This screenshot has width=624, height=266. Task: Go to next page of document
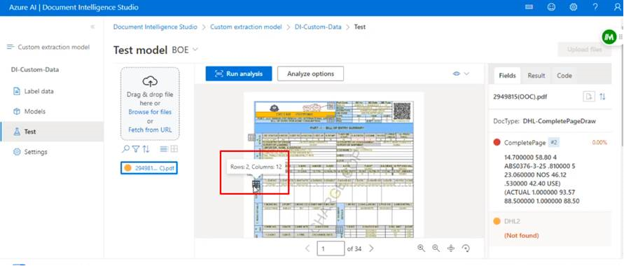point(371,248)
